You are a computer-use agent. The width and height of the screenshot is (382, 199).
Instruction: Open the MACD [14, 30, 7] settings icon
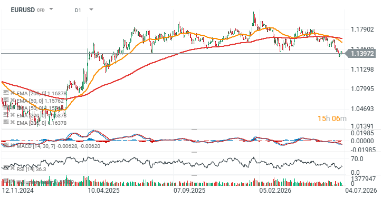(6, 145)
